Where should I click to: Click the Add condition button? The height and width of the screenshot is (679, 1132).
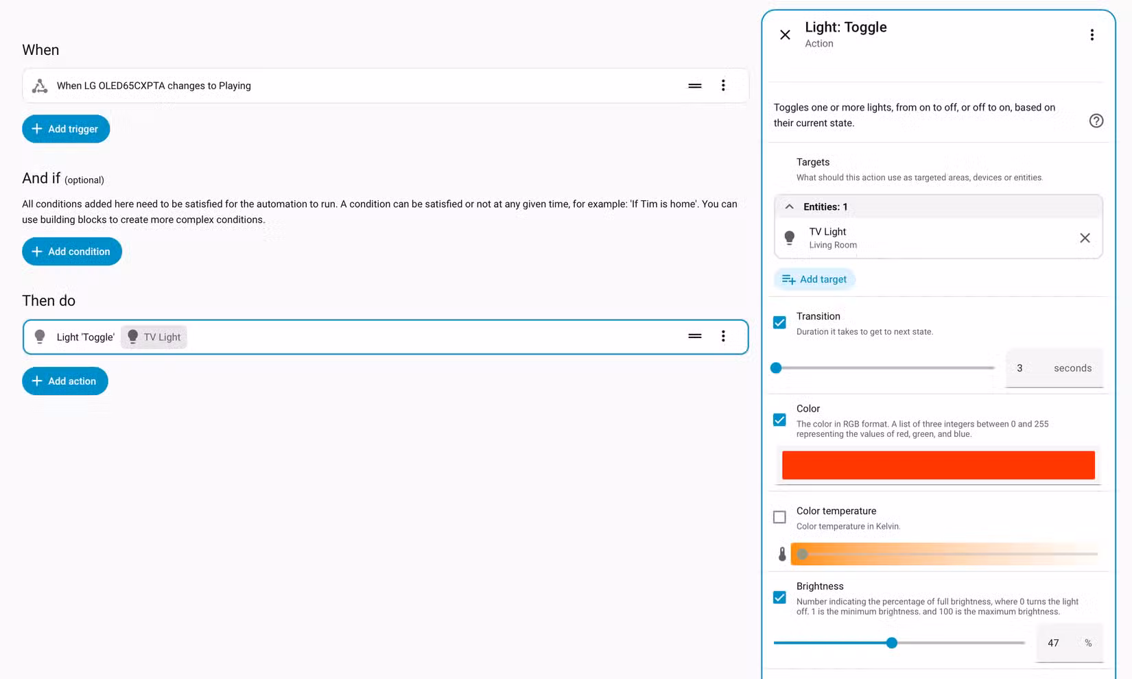pos(71,251)
